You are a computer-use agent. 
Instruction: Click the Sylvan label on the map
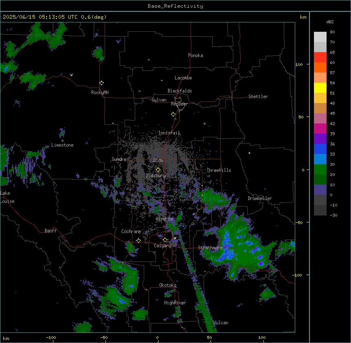(159, 100)
